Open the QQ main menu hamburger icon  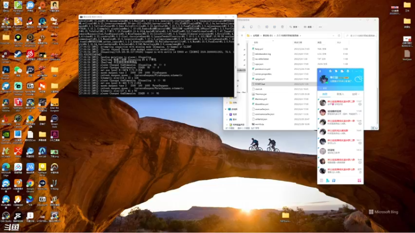[321, 180]
